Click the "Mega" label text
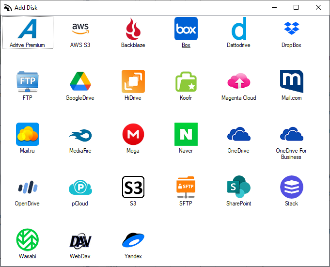The image size is (330, 267). click(133, 151)
